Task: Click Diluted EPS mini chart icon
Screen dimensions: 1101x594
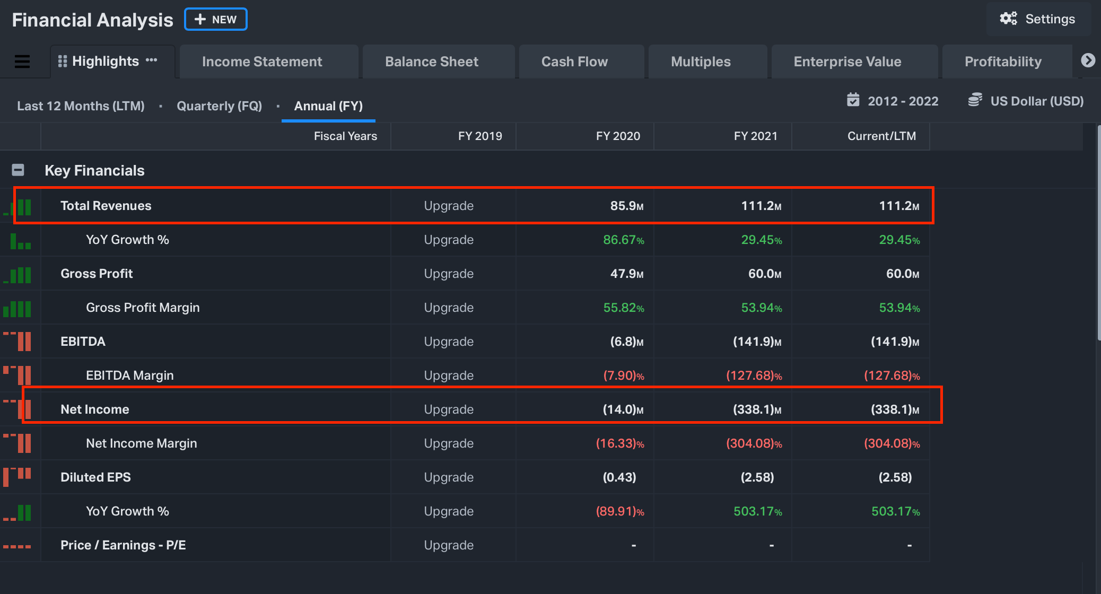Action: point(17,477)
